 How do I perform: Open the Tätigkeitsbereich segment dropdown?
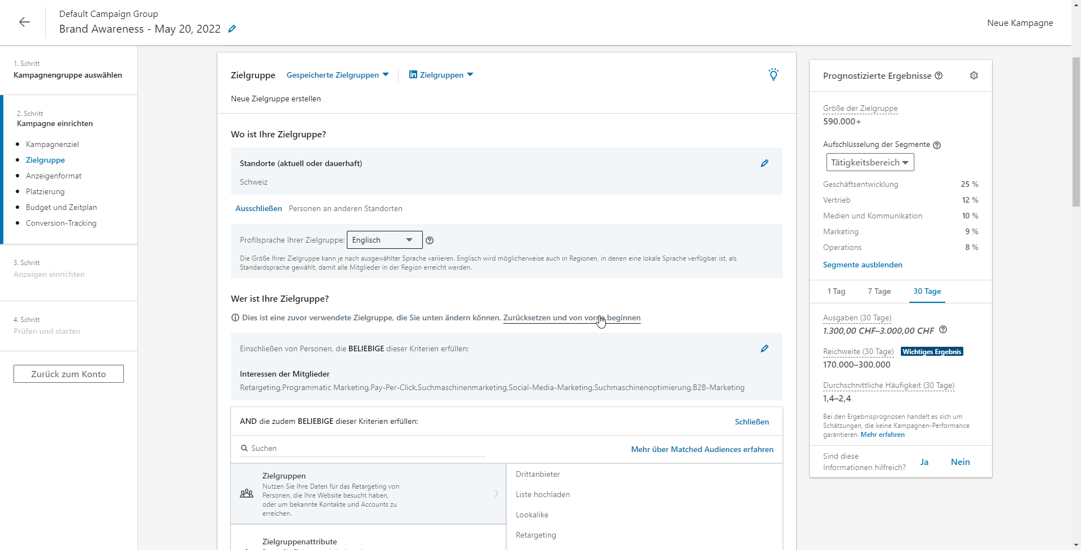pyautogui.click(x=870, y=162)
